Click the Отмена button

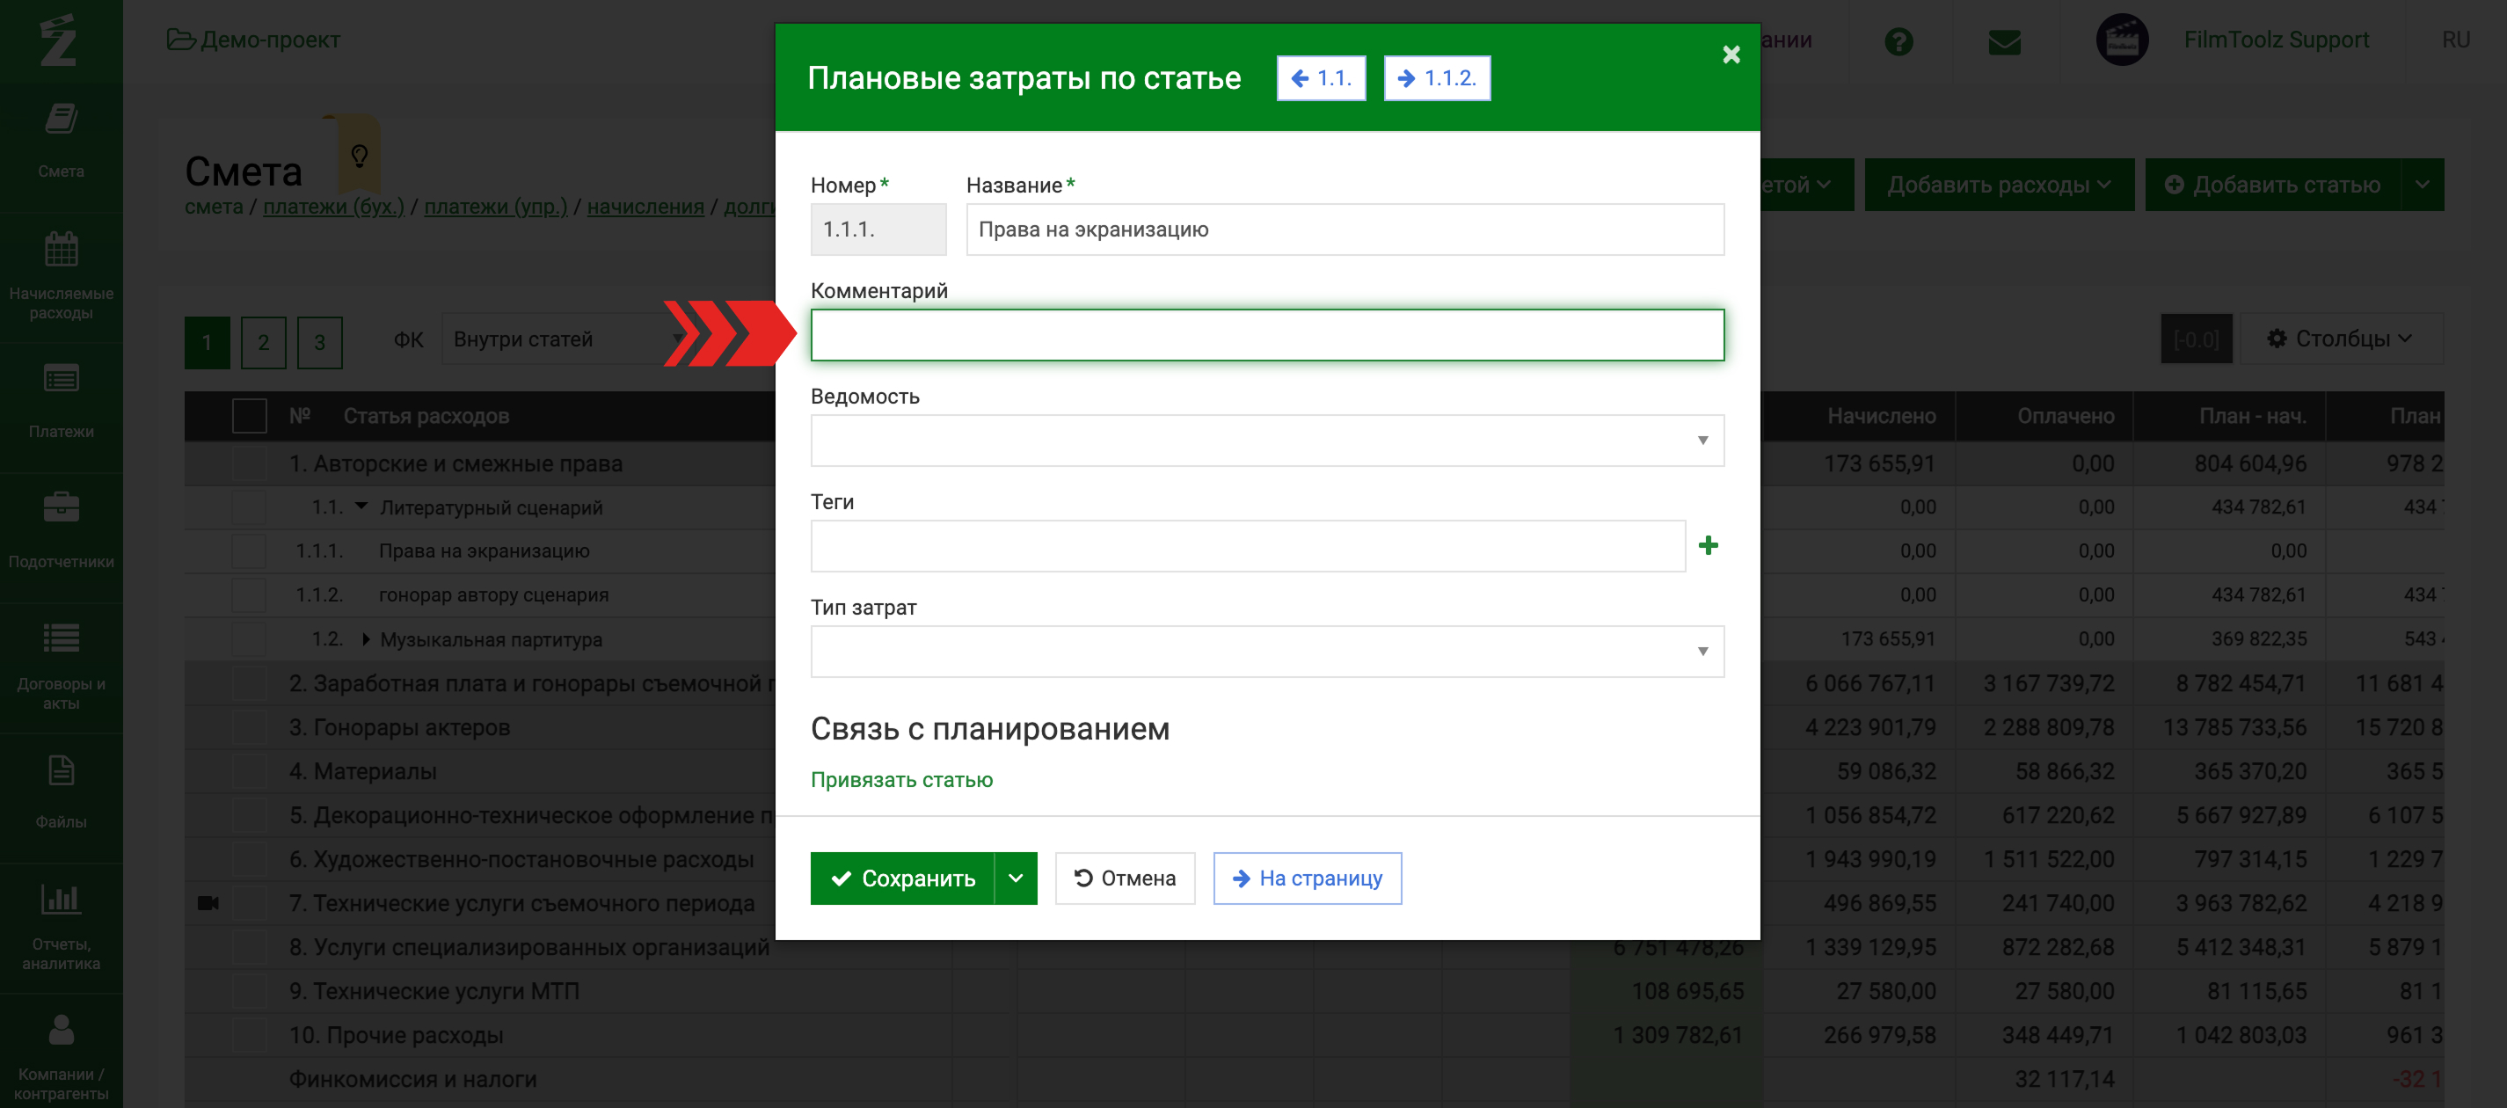click(1124, 878)
